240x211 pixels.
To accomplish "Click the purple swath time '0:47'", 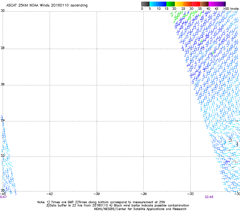I will (x=3, y=197).
